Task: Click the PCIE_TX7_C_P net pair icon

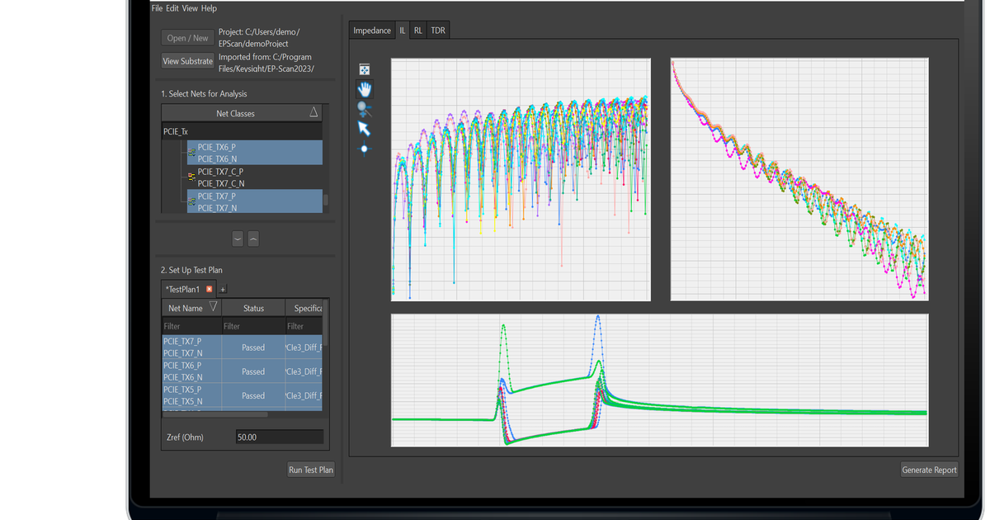Action: pyautogui.click(x=191, y=177)
